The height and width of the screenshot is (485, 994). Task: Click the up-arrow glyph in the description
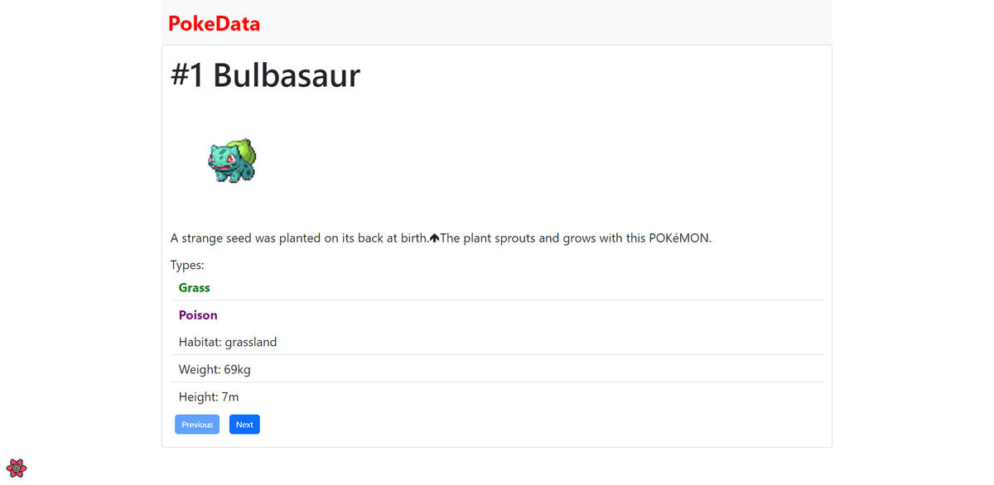coord(434,238)
